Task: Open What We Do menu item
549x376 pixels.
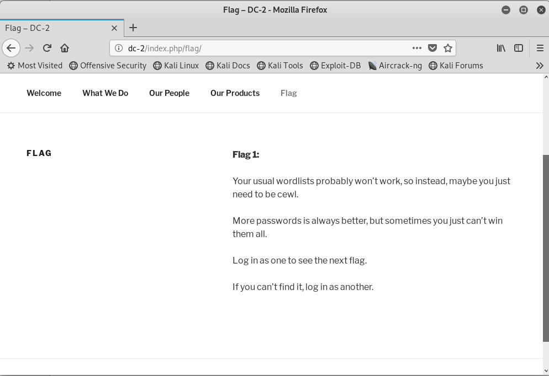Action: [105, 93]
